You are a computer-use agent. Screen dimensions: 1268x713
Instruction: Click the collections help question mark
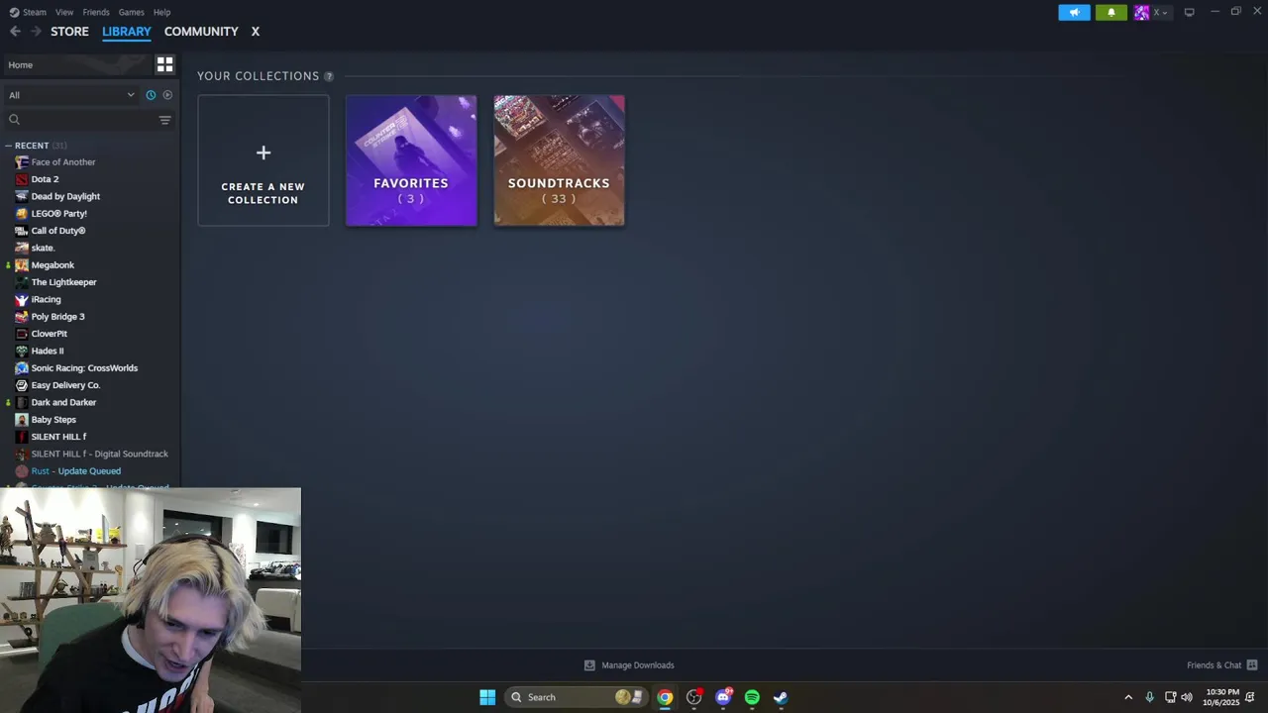coord(328,76)
